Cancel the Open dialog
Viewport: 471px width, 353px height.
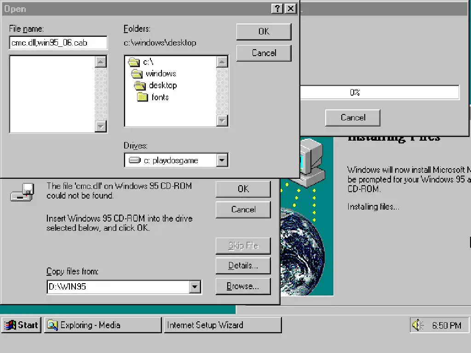[x=264, y=53]
